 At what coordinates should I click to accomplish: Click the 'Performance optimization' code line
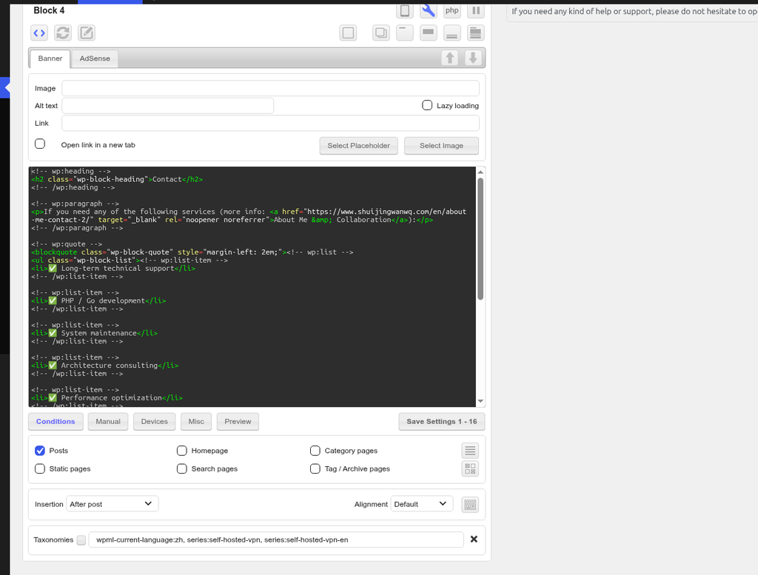click(x=107, y=397)
